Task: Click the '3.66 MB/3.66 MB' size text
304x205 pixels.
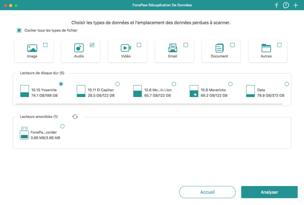Action: point(45,138)
